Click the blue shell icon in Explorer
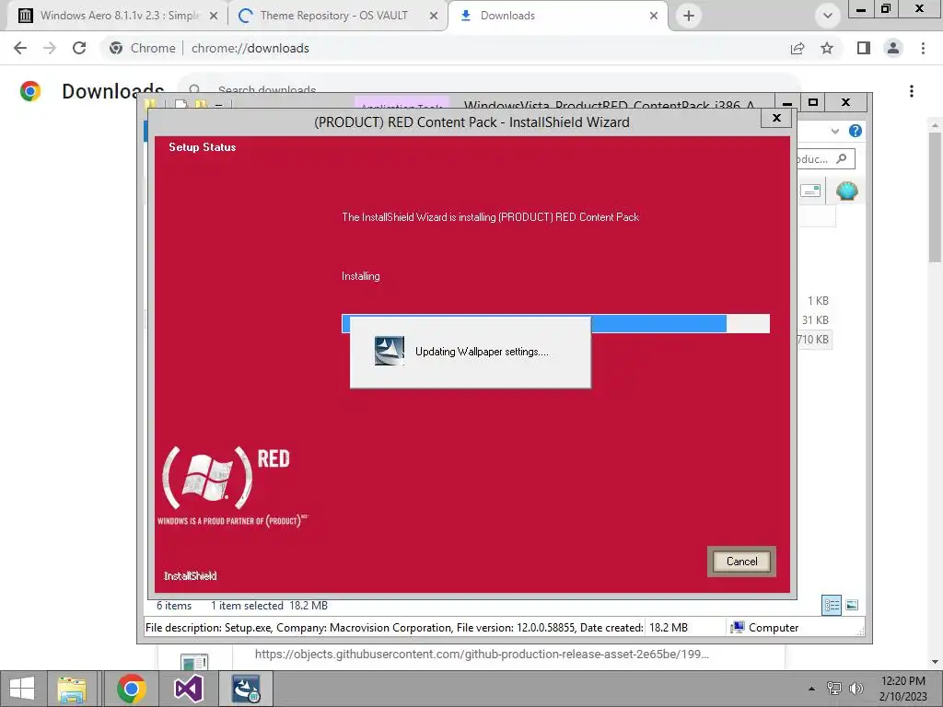943x707 pixels. point(847,191)
